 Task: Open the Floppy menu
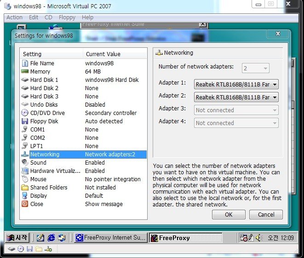pyautogui.click(x=67, y=17)
